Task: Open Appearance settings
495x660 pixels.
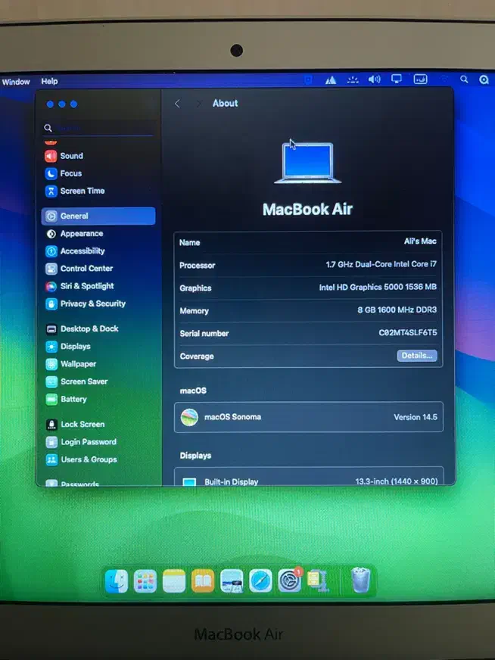Action: tap(74, 234)
